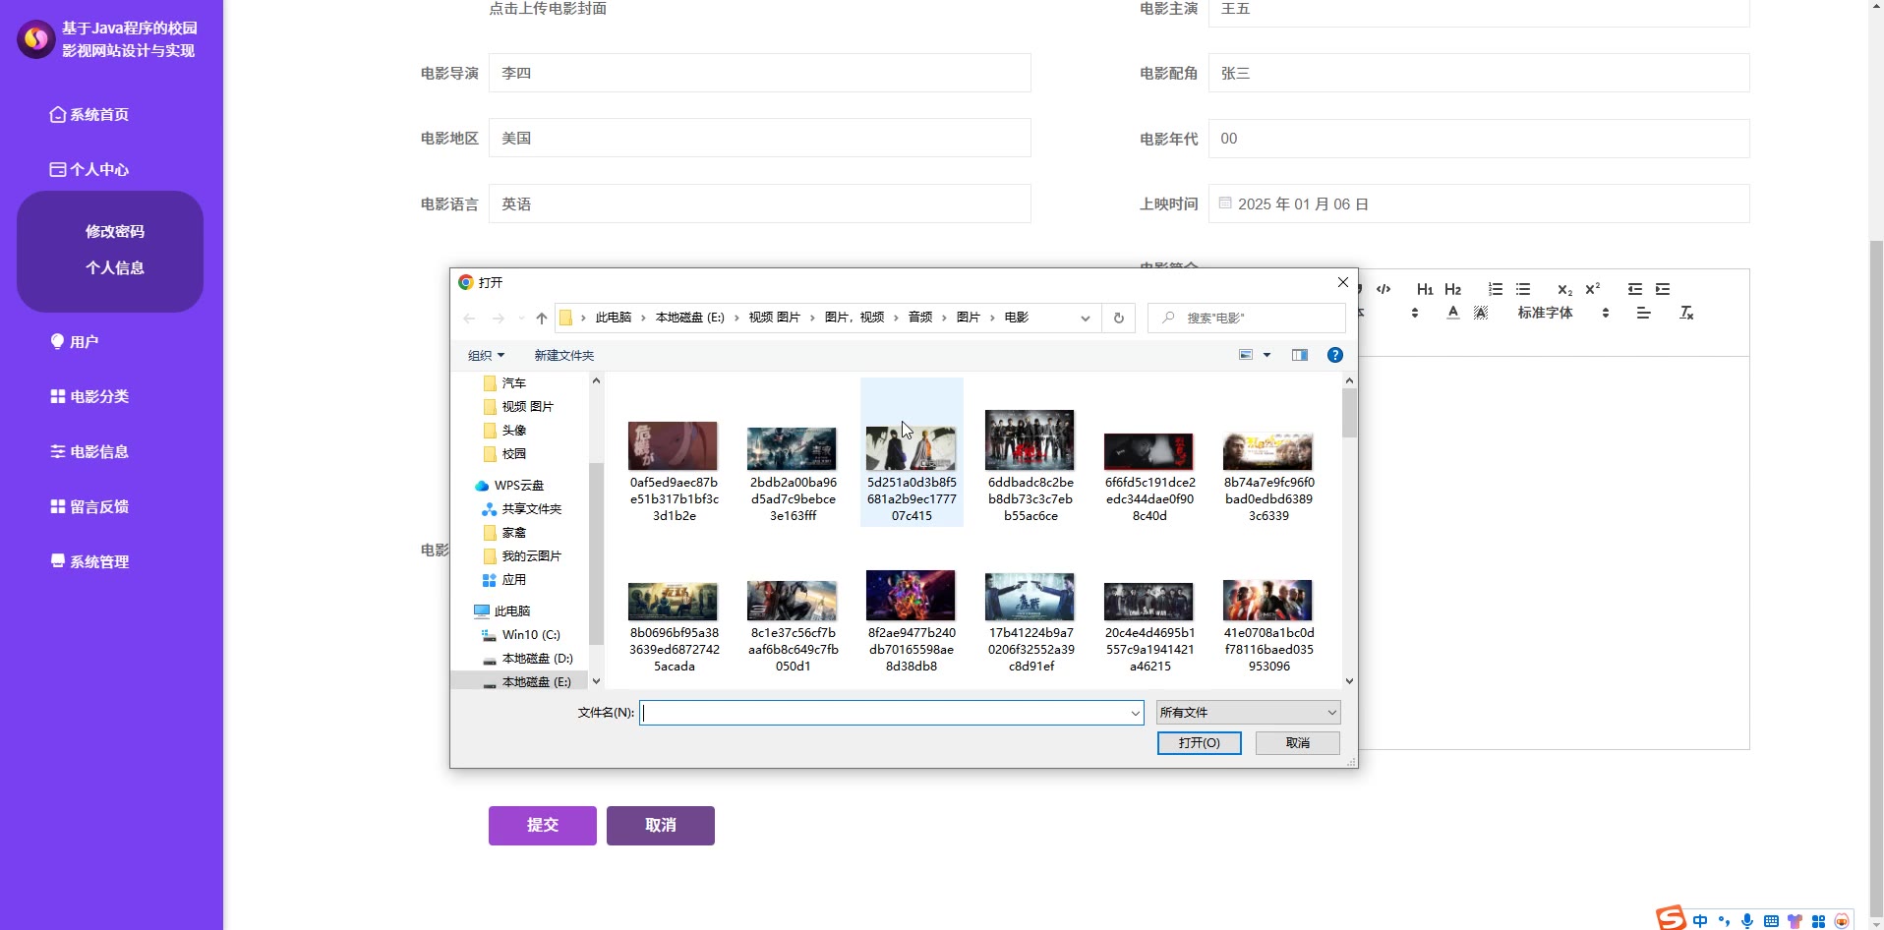Screen dimensions: 1884x930
Task: Open the 所有文件 file type dropdown
Action: 1248,713
